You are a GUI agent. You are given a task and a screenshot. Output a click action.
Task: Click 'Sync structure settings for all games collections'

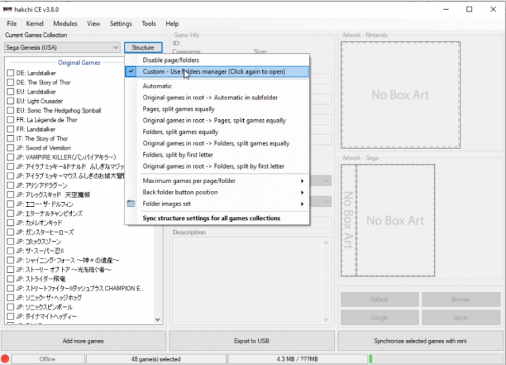pos(211,218)
